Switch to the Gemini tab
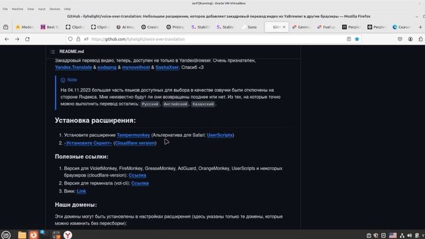Screen dimensions: 425x239 pos(301,27)
